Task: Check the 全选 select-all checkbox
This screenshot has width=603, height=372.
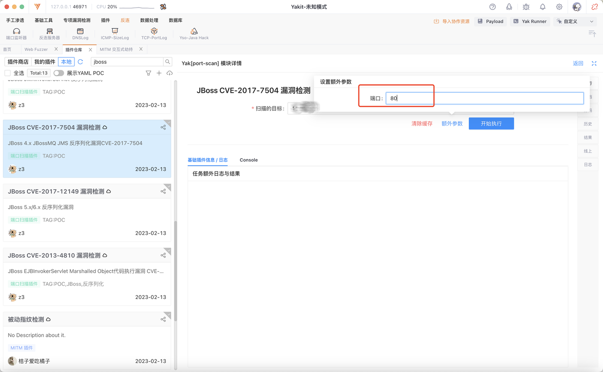Action: (x=8, y=73)
